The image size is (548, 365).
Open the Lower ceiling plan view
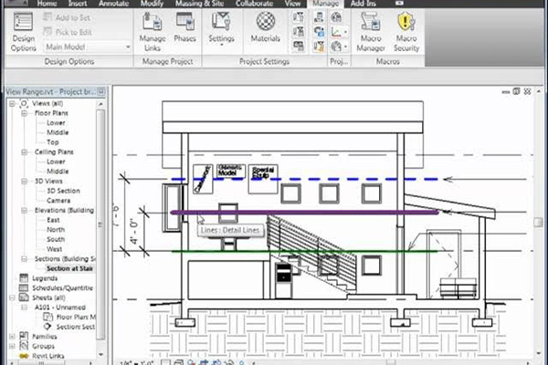[56, 162]
